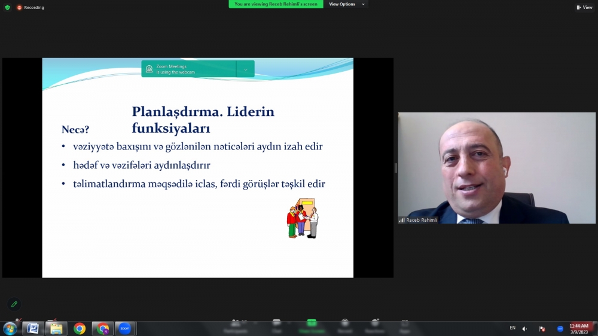Click the green encryption shield icon
This screenshot has width=598, height=336.
7,7
